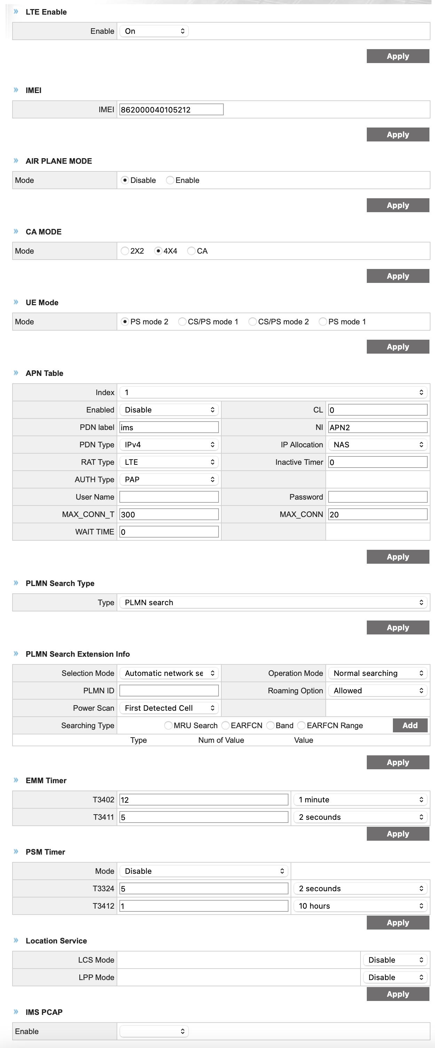Open the AUTH Type PAP dropdown
This screenshot has height=1048, width=435.
coord(169,480)
